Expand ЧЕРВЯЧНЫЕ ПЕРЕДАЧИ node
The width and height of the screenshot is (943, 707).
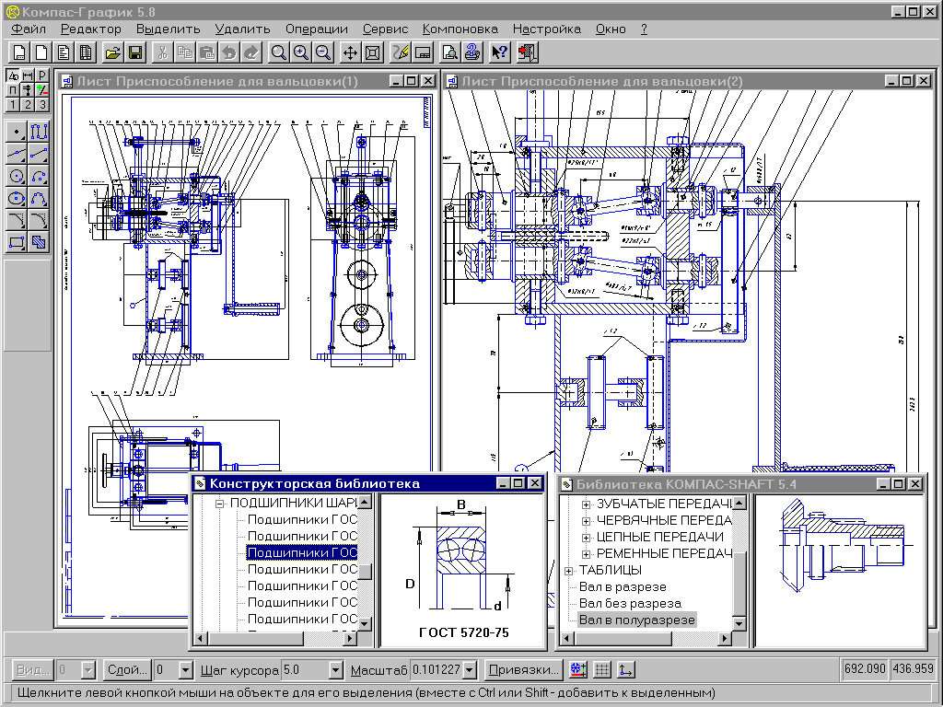pyautogui.click(x=586, y=521)
